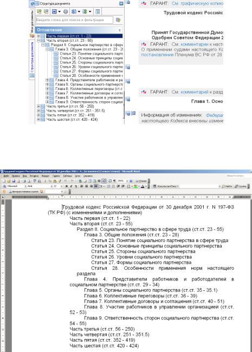Screen dimensions: 252x352
Task: Click printer icon in Garant structure toolbar
Action: 66,11
